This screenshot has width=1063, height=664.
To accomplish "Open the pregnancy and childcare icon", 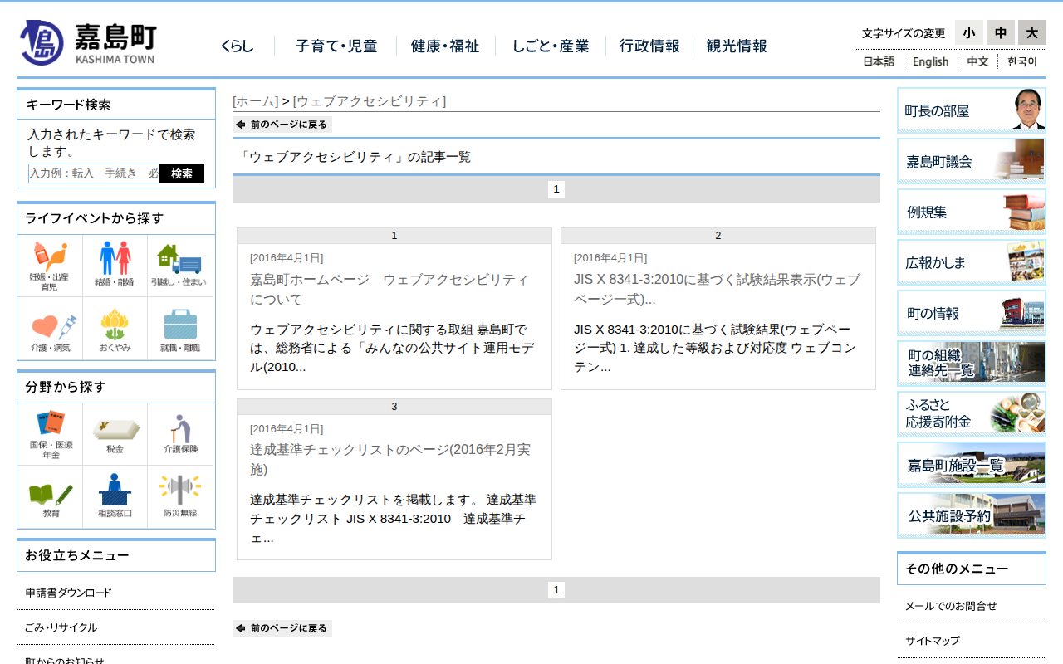I will [50, 266].
